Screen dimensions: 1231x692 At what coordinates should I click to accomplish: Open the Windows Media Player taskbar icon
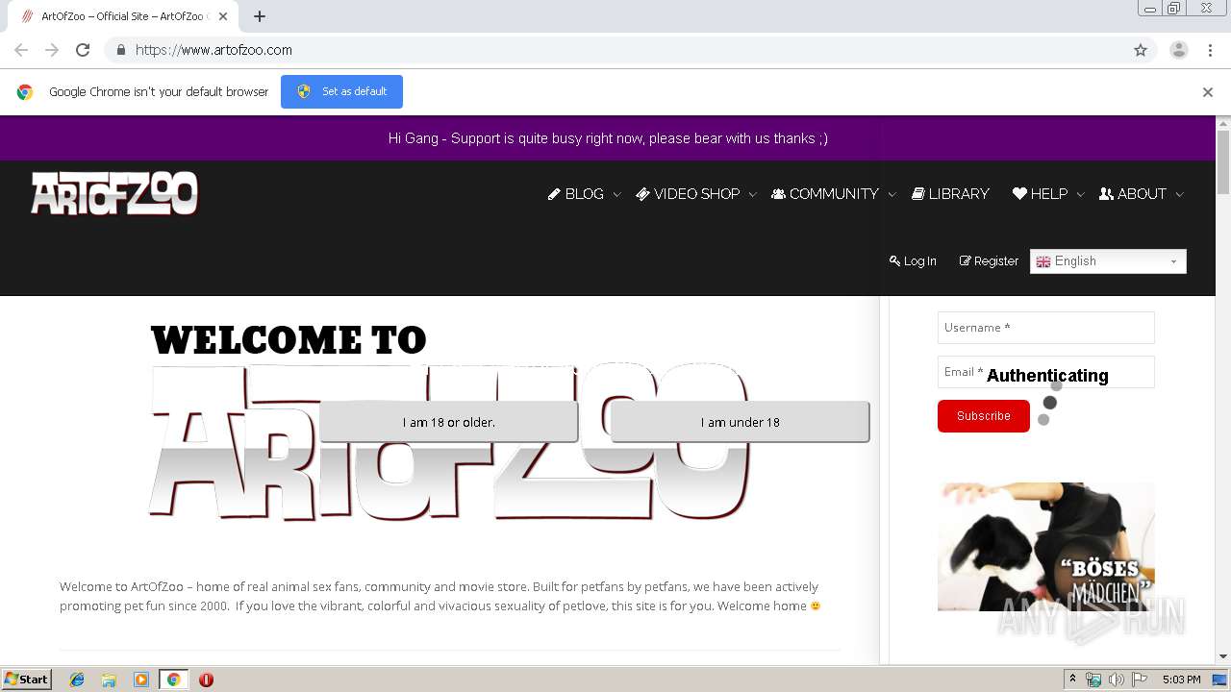[141, 680]
